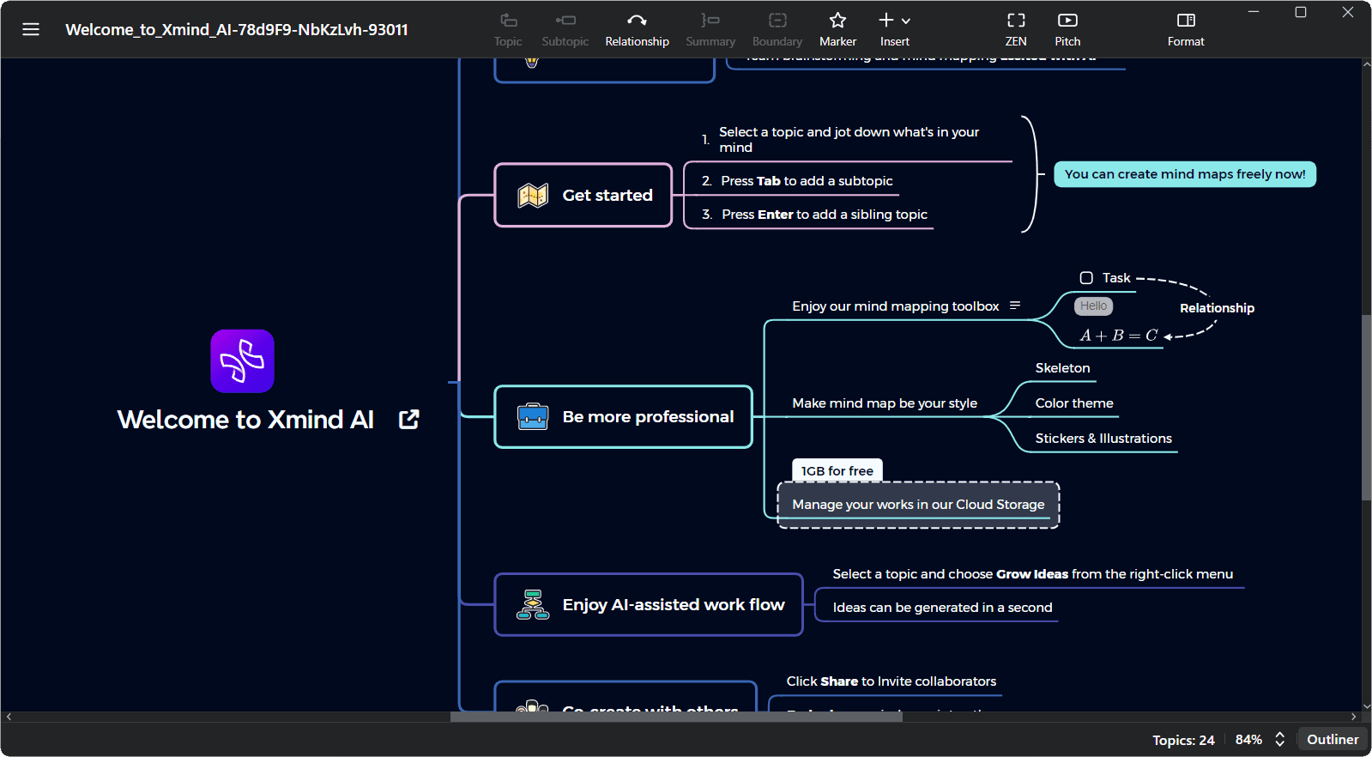The height and width of the screenshot is (757, 1372).
Task: Select the Relationship label
Action: coord(1217,308)
